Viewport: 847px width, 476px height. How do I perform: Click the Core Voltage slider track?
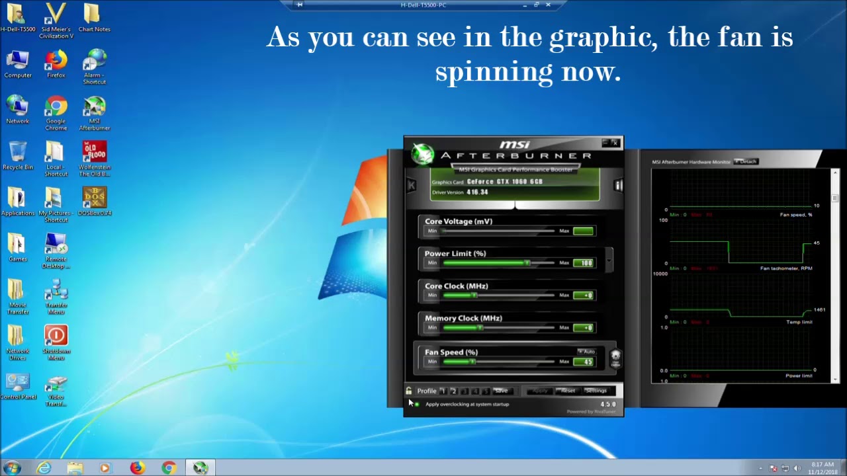[499, 231]
